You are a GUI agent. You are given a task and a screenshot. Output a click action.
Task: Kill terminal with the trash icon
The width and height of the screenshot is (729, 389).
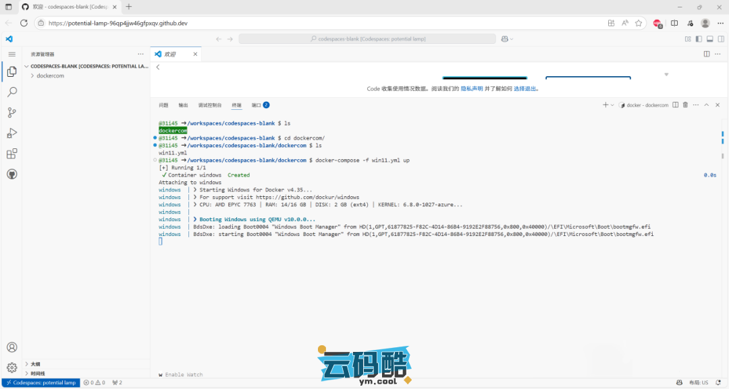(x=685, y=105)
